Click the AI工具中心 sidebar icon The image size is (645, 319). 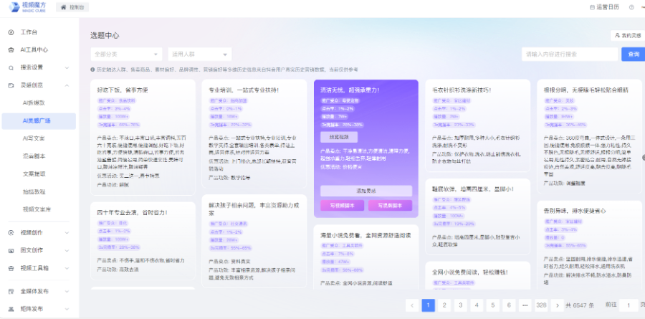point(11,49)
